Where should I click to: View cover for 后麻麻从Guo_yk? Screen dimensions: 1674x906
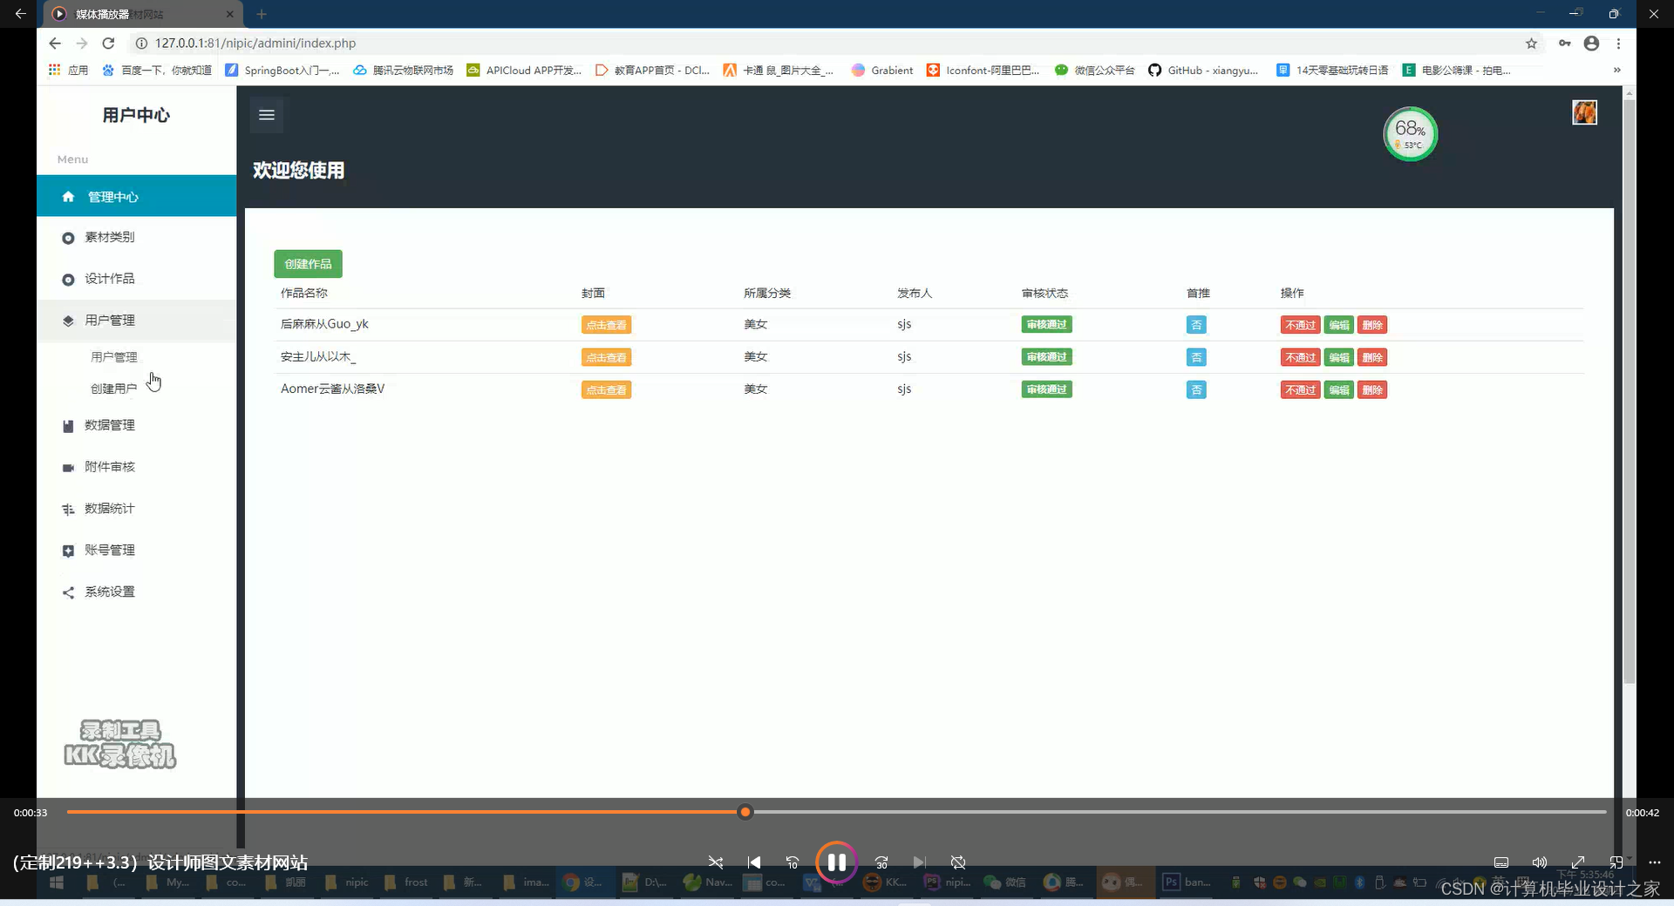point(606,325)
